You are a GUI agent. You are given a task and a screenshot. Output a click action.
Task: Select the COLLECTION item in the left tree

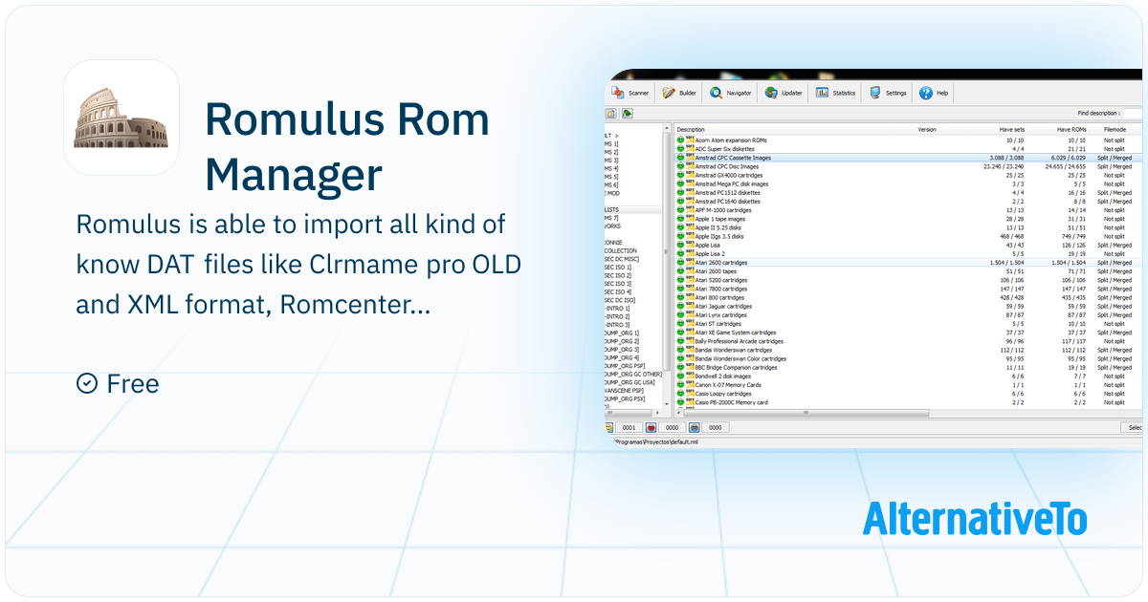pyautogui.click(x=619, y=251)
